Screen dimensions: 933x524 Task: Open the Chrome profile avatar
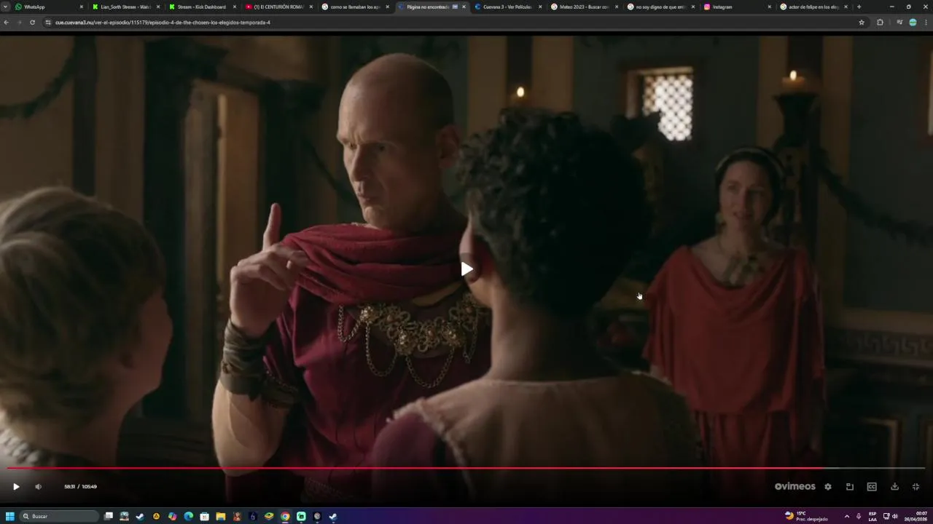tap(913, 23)
